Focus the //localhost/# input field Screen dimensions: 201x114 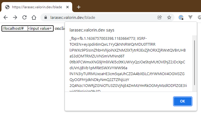(x=27, y=28)
